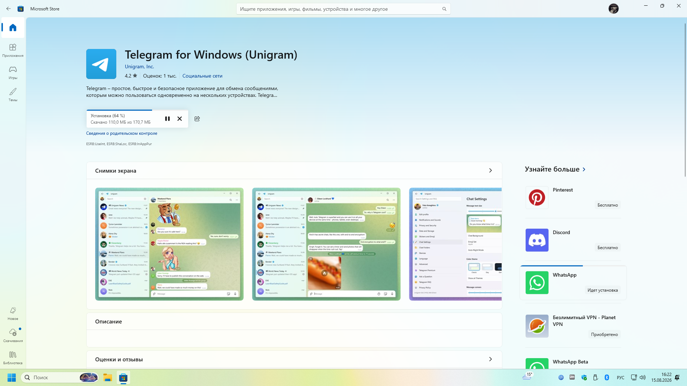687x386 pixels.
Task: Open the profile avatar menu
Action: (x=613, y=9)
